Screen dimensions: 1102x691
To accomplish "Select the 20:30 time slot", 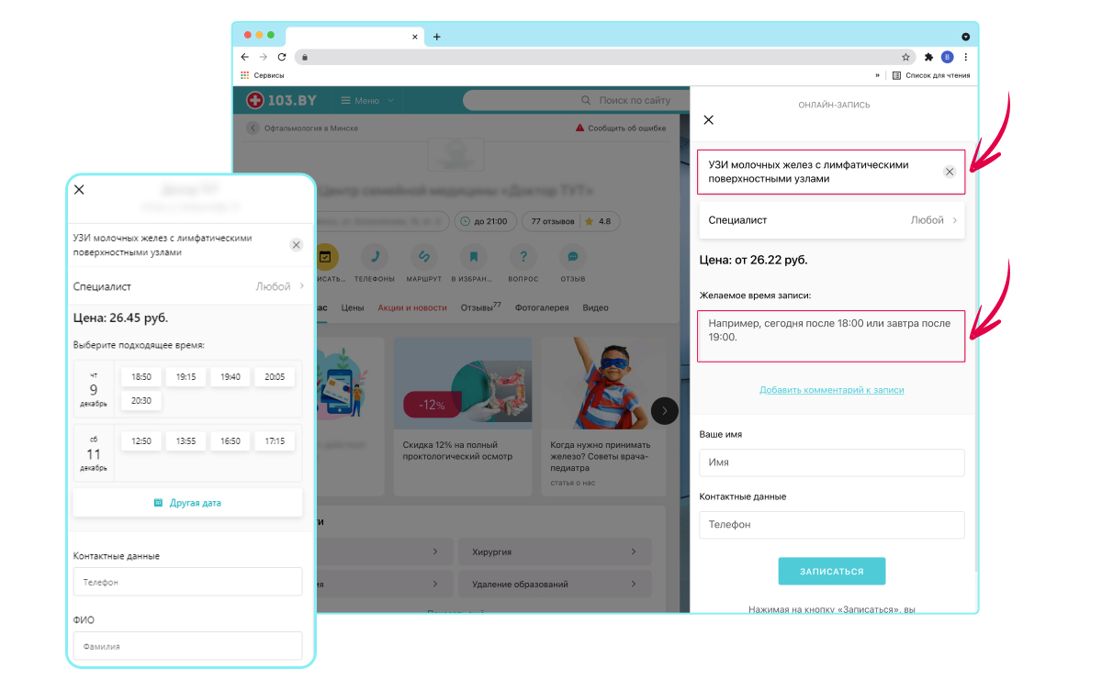I will (141, 401).
